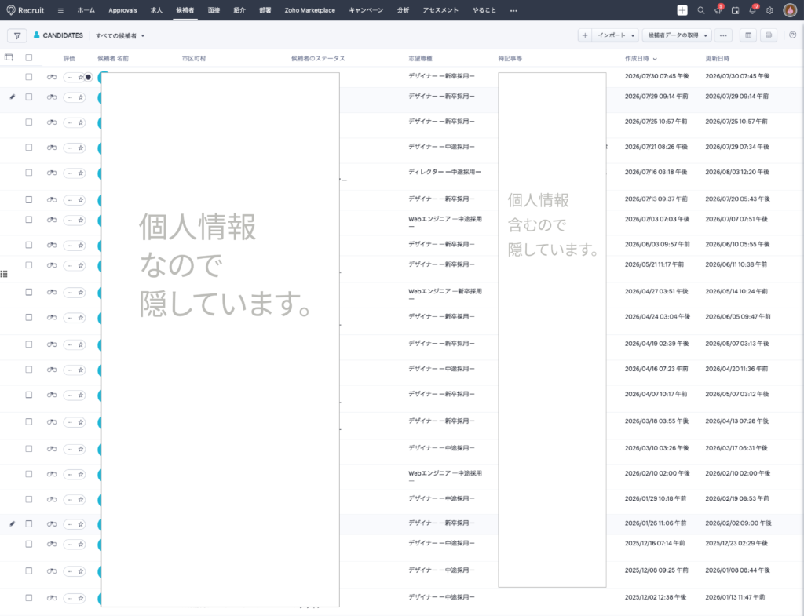
Task: Open the 求人 tab
Action: coord(156,10)
